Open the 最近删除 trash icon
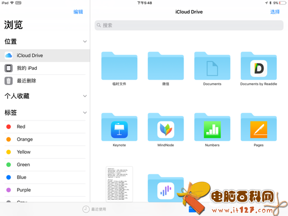Viewport: 288px width, 216px height. [x=9, y=81]
